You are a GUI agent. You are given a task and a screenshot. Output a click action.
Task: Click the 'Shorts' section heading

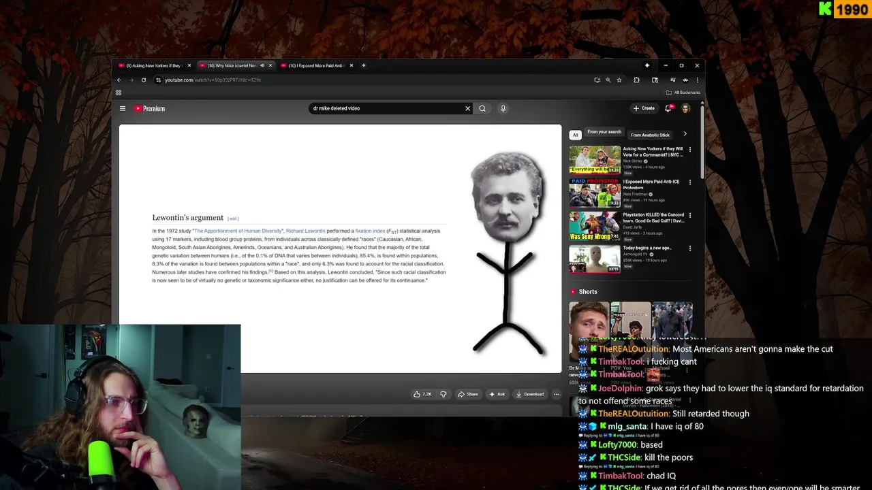pyautogui.click(x=588, y=292)
